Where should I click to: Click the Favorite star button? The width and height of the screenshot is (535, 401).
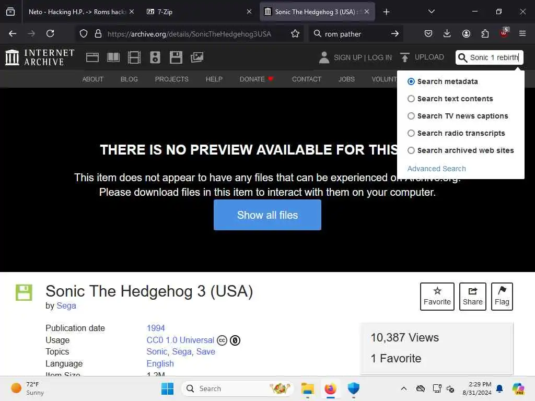pyautogui.click(x=437, y=297)
